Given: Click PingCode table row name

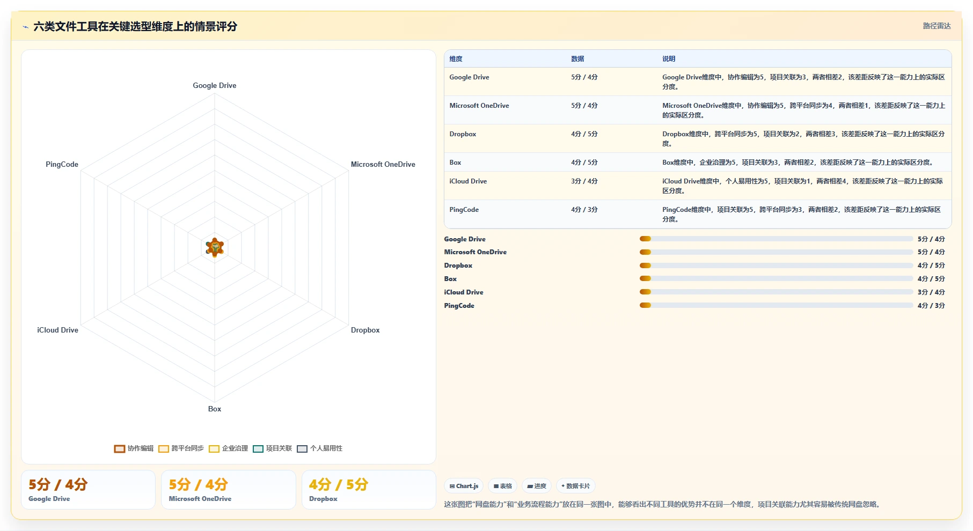Looking at the screenshot, I should [x=464, y=210].
